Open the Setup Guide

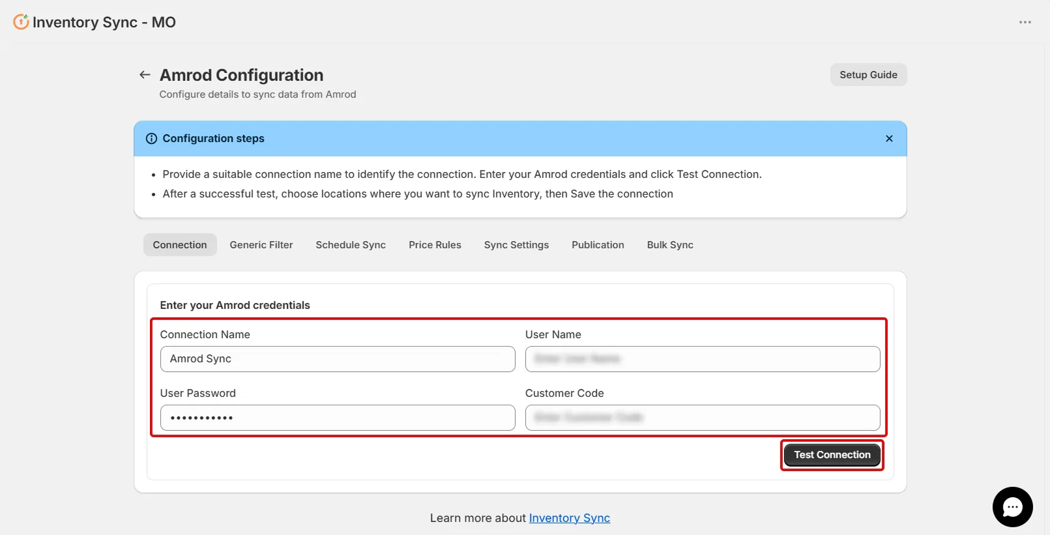tap(868, 75)
